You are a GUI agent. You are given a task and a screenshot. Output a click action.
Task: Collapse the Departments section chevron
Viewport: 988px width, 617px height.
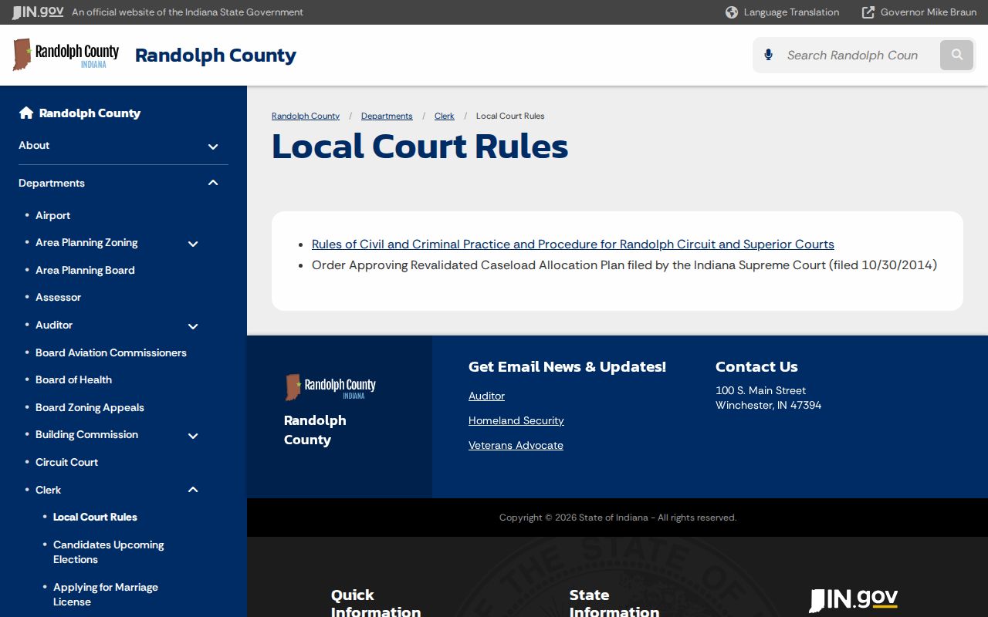213,183
